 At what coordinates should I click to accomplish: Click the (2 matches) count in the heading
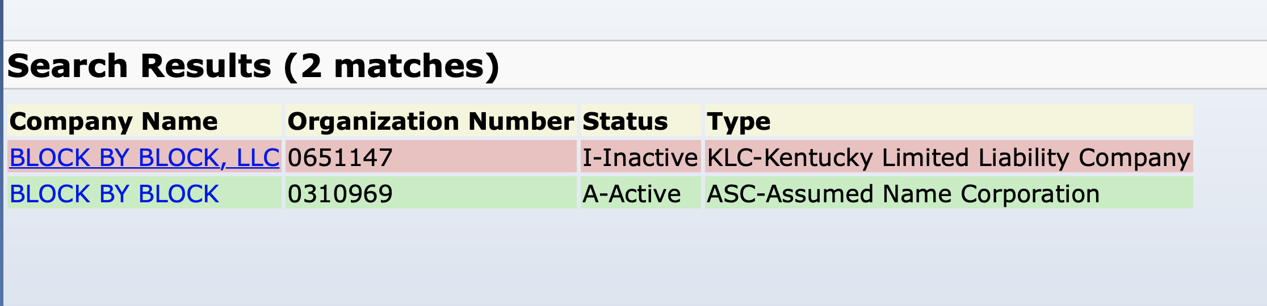click(x=392, y=66)
